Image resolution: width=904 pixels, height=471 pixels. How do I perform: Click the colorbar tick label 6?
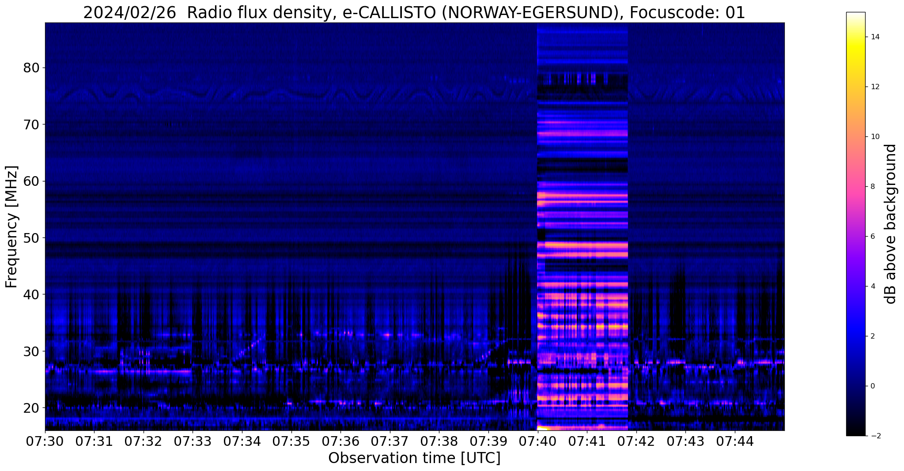coord(873,237)
